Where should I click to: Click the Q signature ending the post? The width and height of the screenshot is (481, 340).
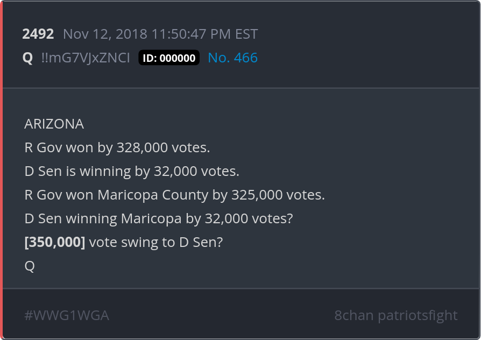pos(30,266)
